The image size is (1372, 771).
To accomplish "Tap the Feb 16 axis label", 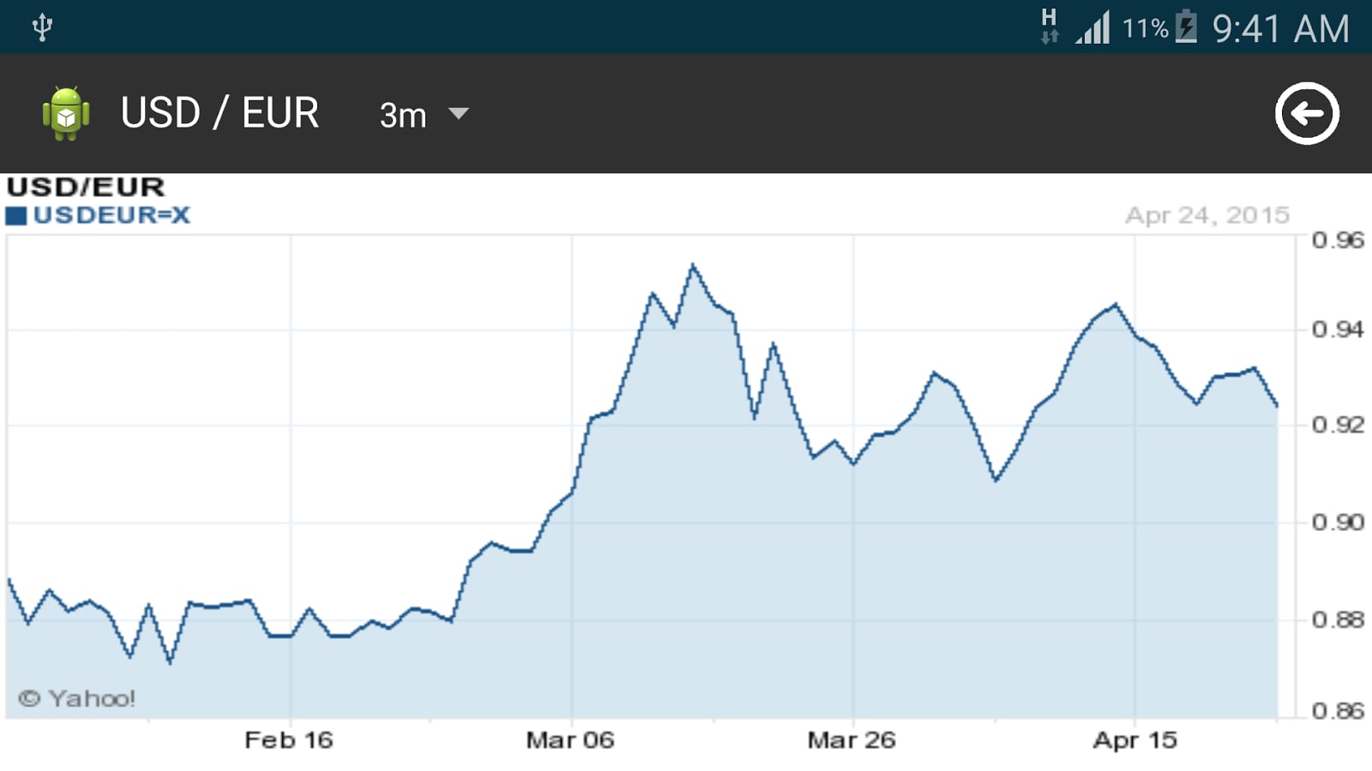I will click(289, 740).
